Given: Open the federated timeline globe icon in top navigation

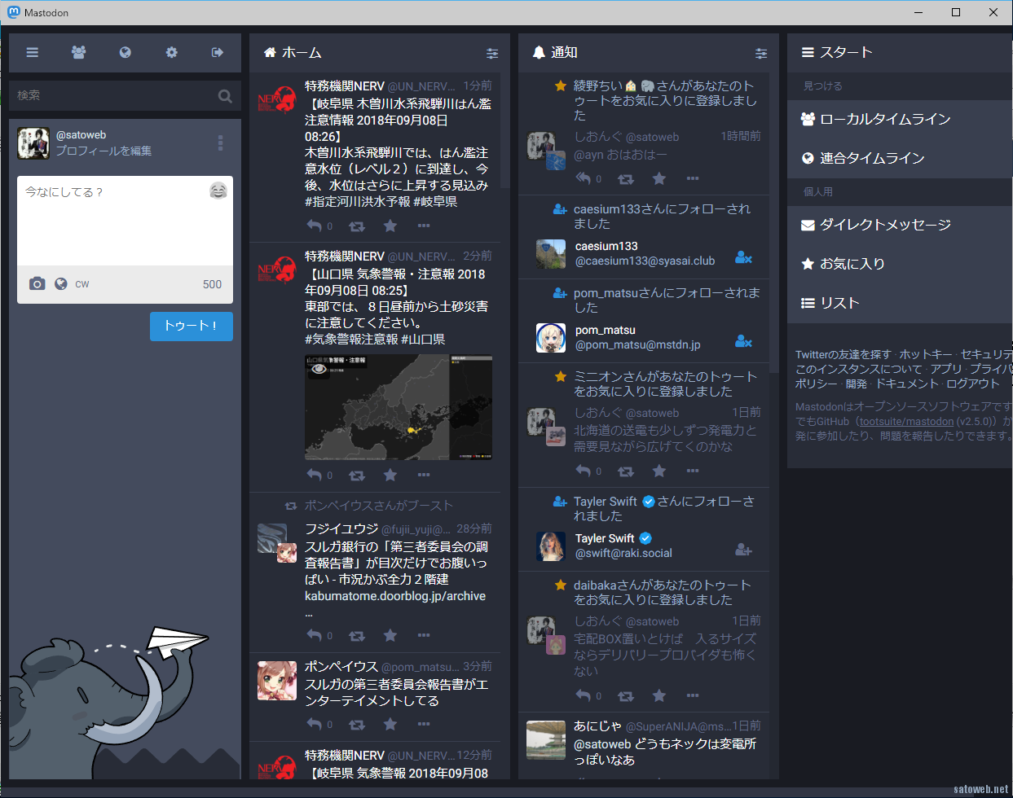Looking at the screenshot, I should [125, 52].
